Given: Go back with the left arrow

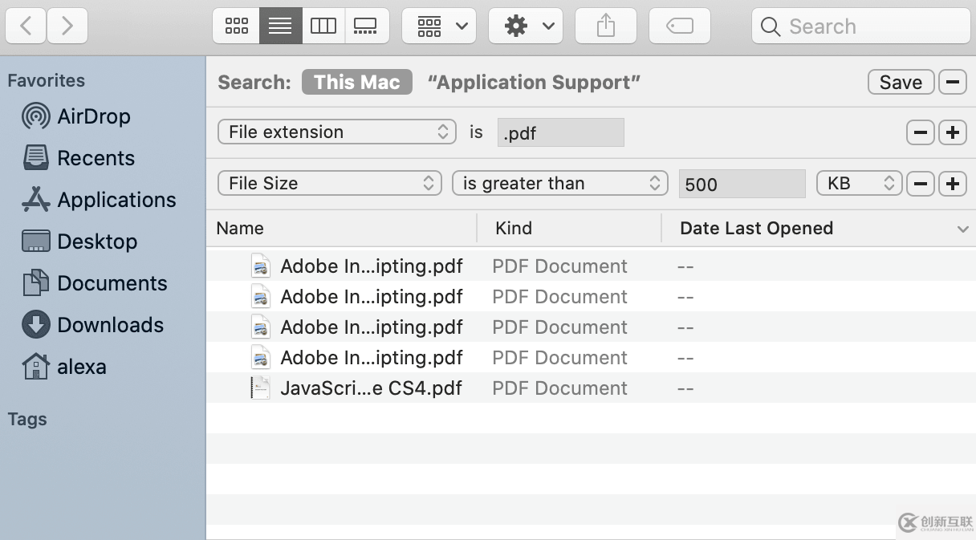Looking at the screenshot, I should click(26, 26).
